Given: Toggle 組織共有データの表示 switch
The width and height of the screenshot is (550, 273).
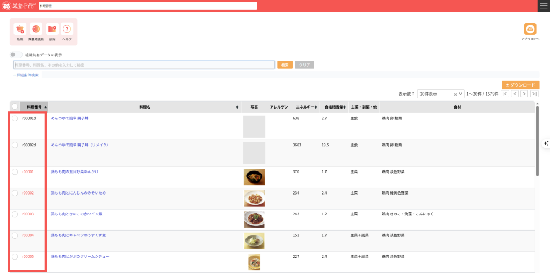Looking at the screenshot, I should (x=17, y=55).
